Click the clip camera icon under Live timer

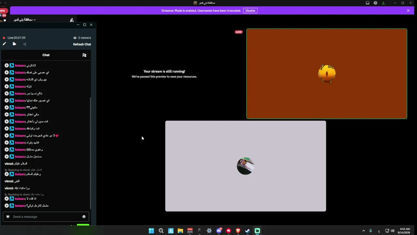14,44
